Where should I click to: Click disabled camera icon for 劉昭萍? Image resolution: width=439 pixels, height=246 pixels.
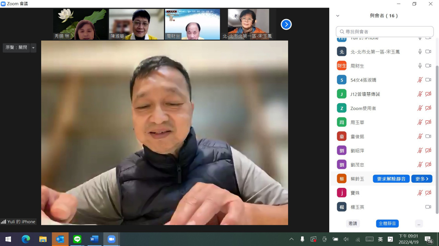point(428,150)
